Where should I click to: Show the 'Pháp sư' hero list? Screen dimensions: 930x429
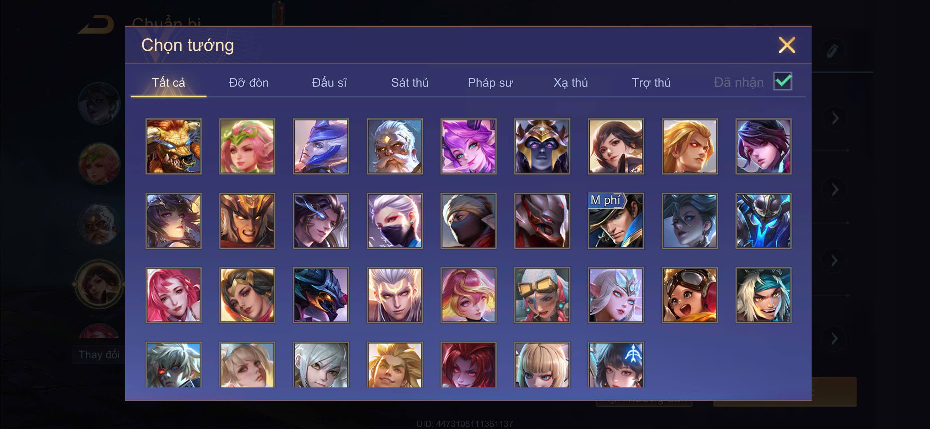pyautogui.click(x=490, y=83)
